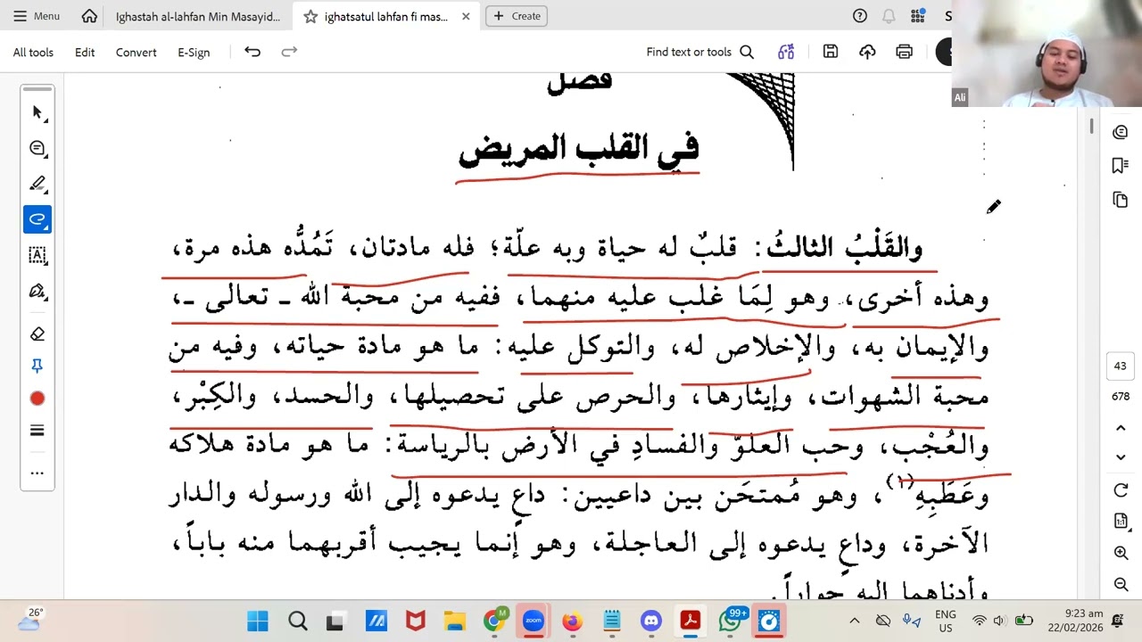The image size is (1142, 642).
Task: Show hidden system tray icons
Action: pos(854,621)
